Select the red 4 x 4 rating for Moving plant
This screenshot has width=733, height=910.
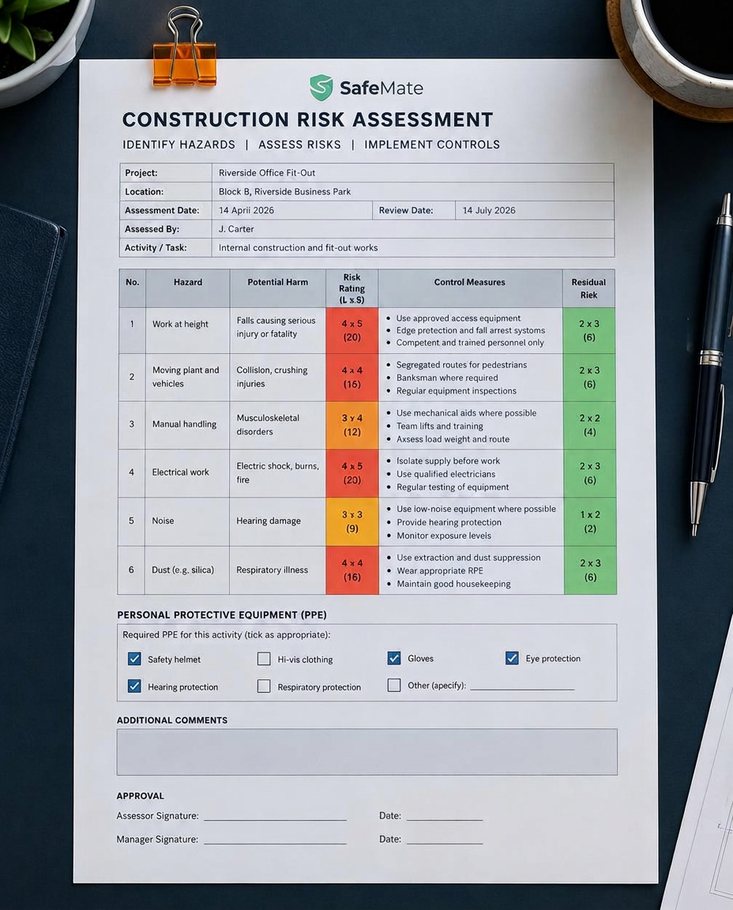point(351,378)
